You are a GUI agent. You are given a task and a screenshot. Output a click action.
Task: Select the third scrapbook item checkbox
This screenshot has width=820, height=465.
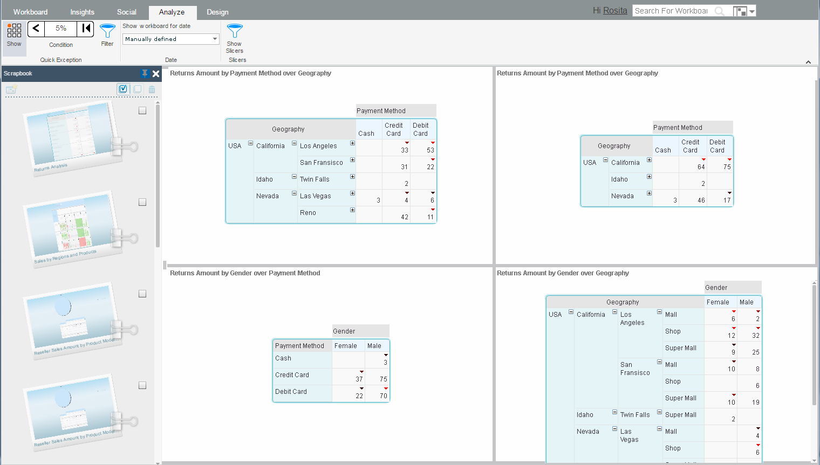142,294
